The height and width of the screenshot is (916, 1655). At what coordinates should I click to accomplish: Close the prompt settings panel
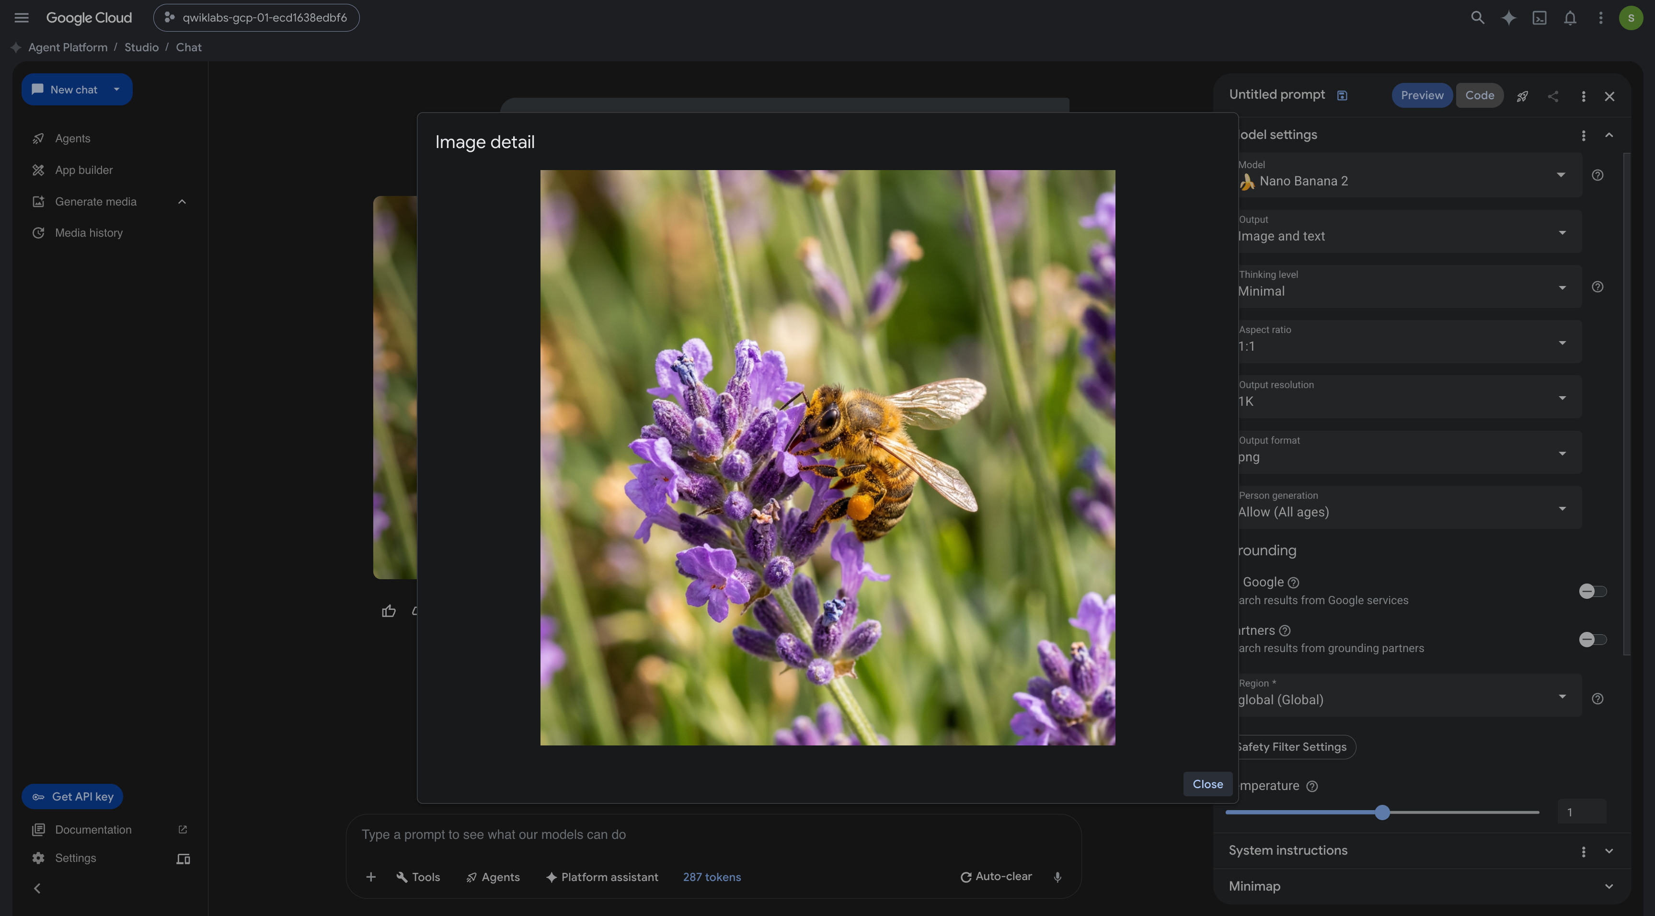tap(1609, 96)
